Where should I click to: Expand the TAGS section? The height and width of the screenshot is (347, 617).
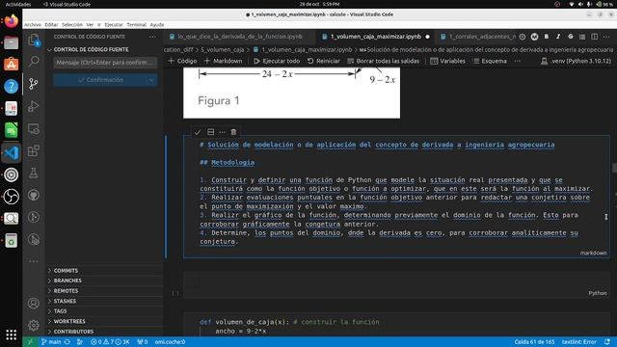pos(60,311)
